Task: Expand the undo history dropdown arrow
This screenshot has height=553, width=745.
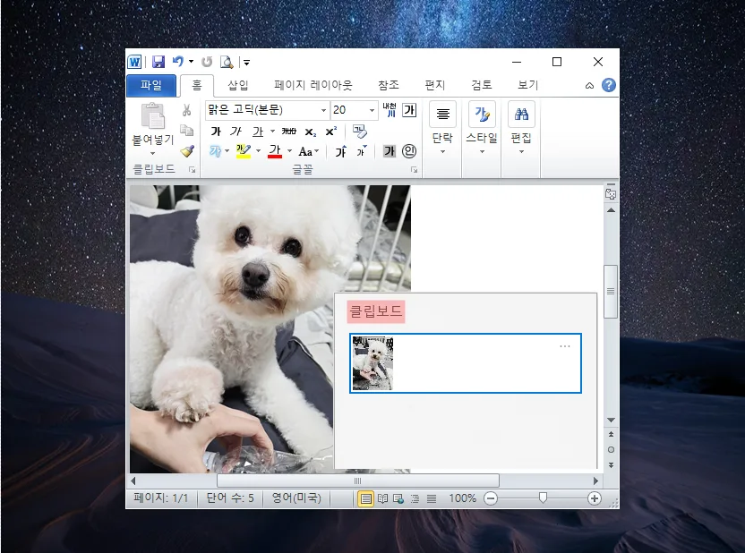Action: 191,62
